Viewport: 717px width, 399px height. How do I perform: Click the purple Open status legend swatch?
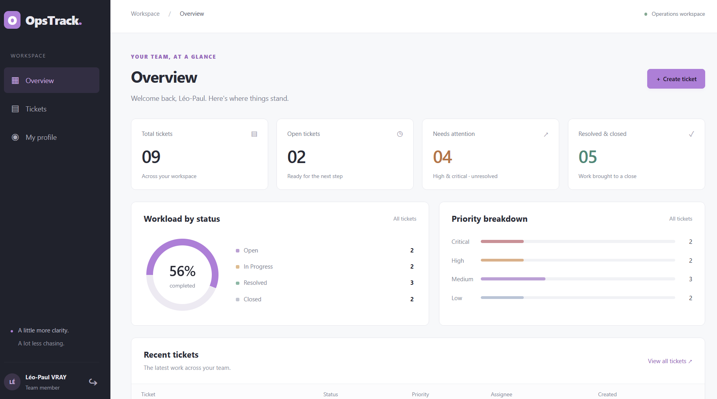(237, 251)
